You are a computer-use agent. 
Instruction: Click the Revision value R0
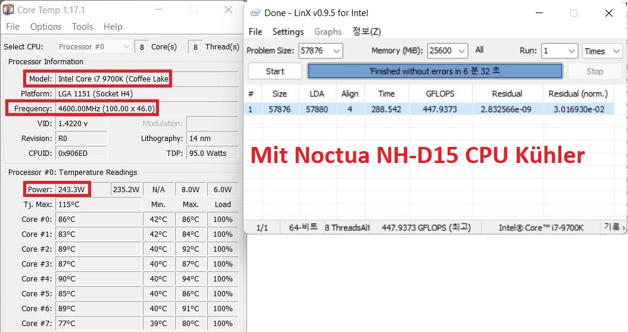click(x=82, y=138)
